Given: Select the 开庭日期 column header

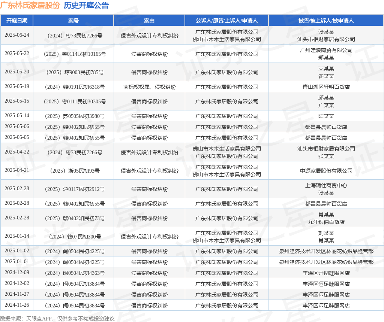Looking at the screenshot, I should (x=16, y=21).
